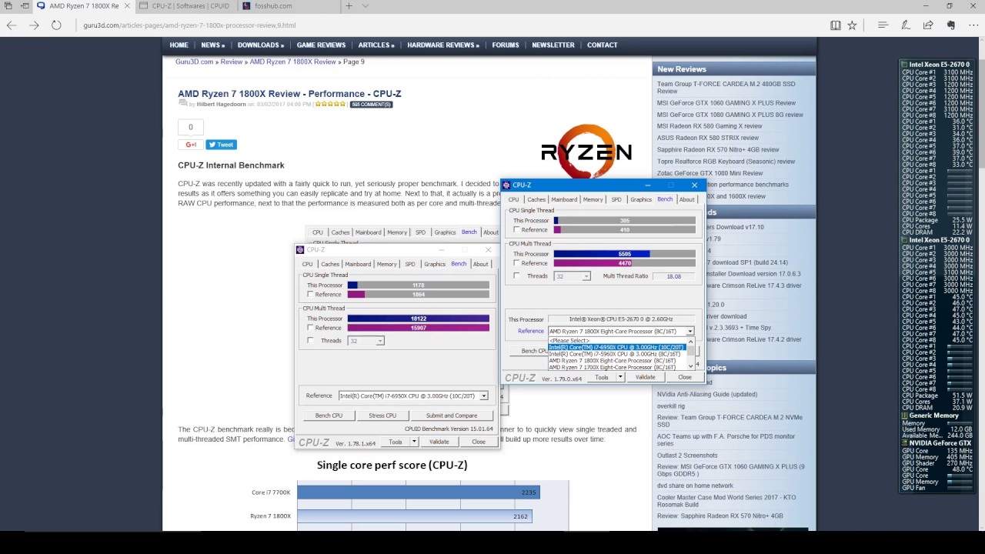Add page to favorites with star icon
Image resolution: width=985 pixels, height=554 pixels.
pos(852,25)
